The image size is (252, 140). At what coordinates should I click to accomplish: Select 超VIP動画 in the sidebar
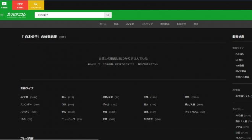click(241, 71)
